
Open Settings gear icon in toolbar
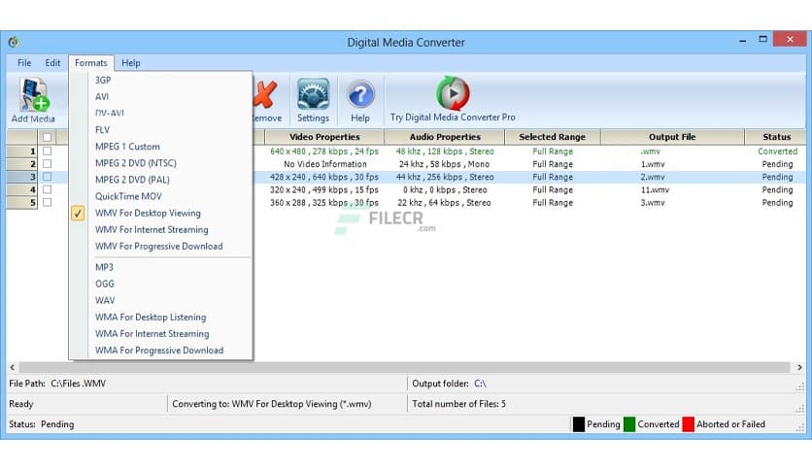[x=313, y=94]
